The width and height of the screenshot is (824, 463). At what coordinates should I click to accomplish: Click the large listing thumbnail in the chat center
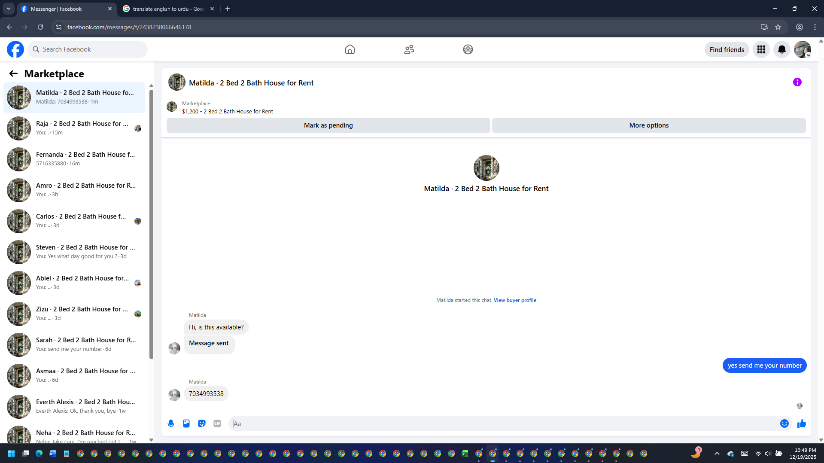(486, 168)
